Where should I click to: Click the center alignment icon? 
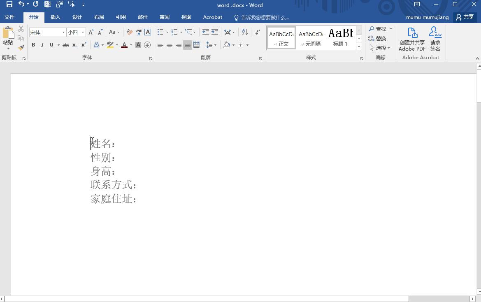click(169, 45)
